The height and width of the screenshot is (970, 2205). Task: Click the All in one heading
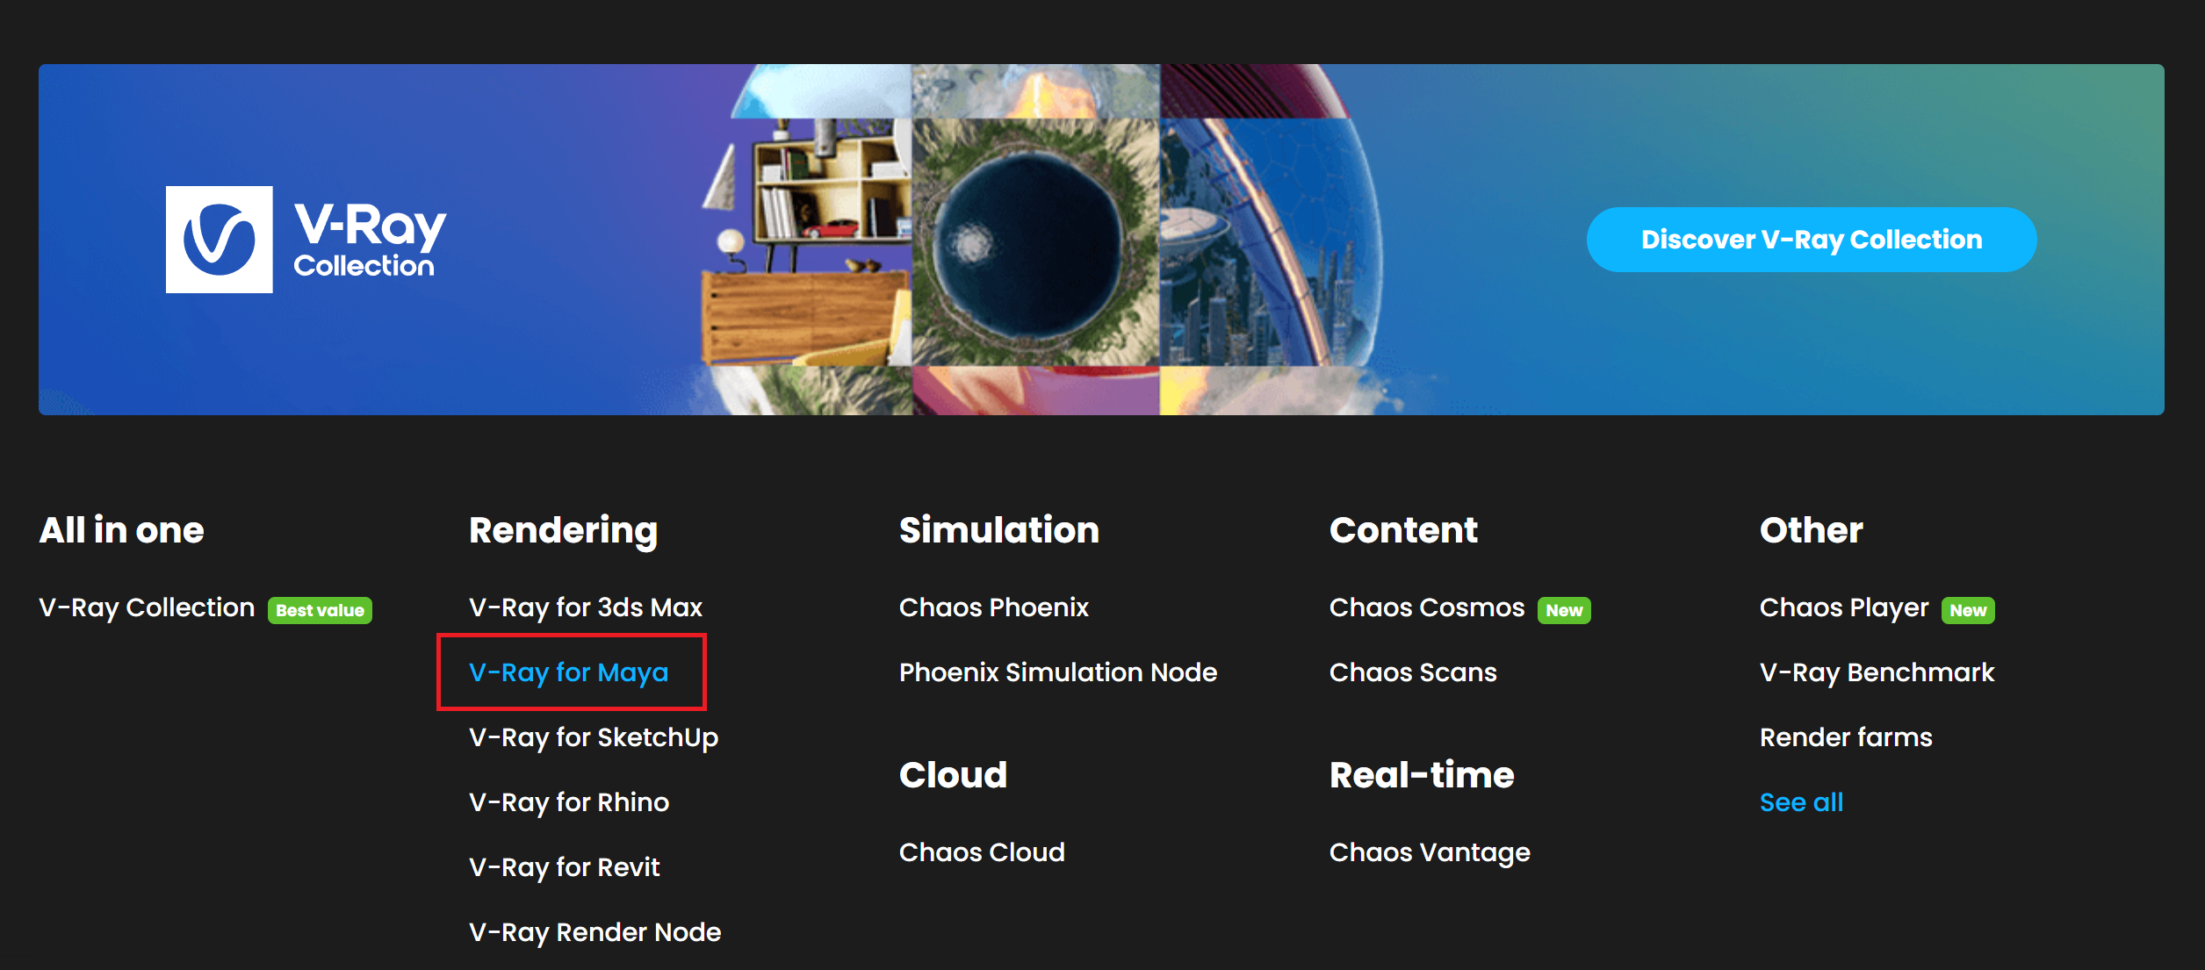(x=121, y=530)
